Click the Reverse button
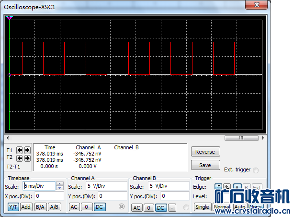Image resolution: width=294 pixels, height=217 pixels. (205, 152)
